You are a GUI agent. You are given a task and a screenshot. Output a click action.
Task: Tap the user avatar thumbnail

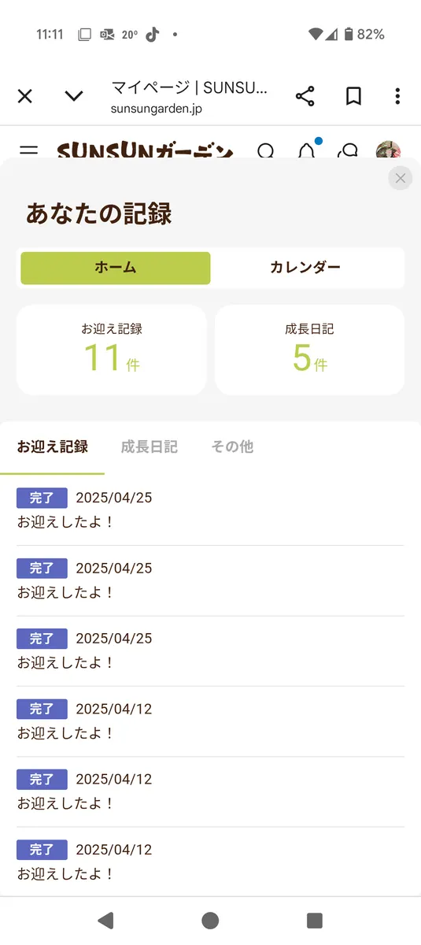(x=389, y=150)
